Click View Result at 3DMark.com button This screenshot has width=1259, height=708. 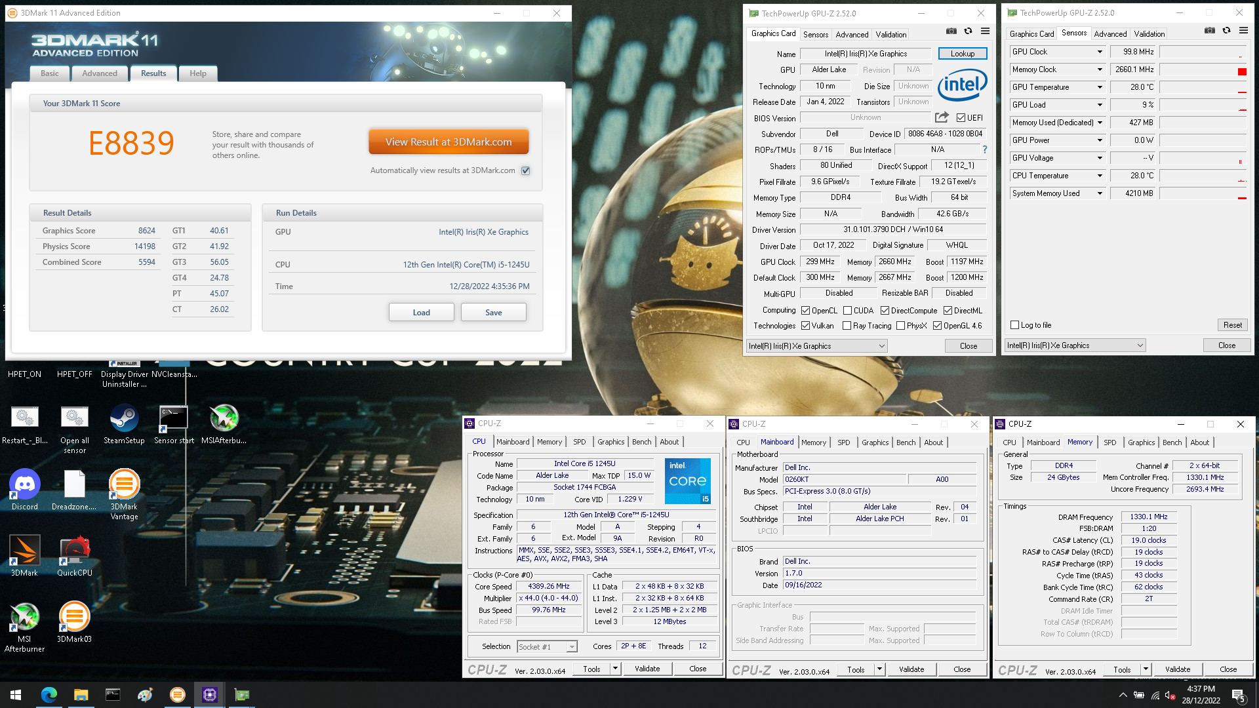(x=449, y=142)
